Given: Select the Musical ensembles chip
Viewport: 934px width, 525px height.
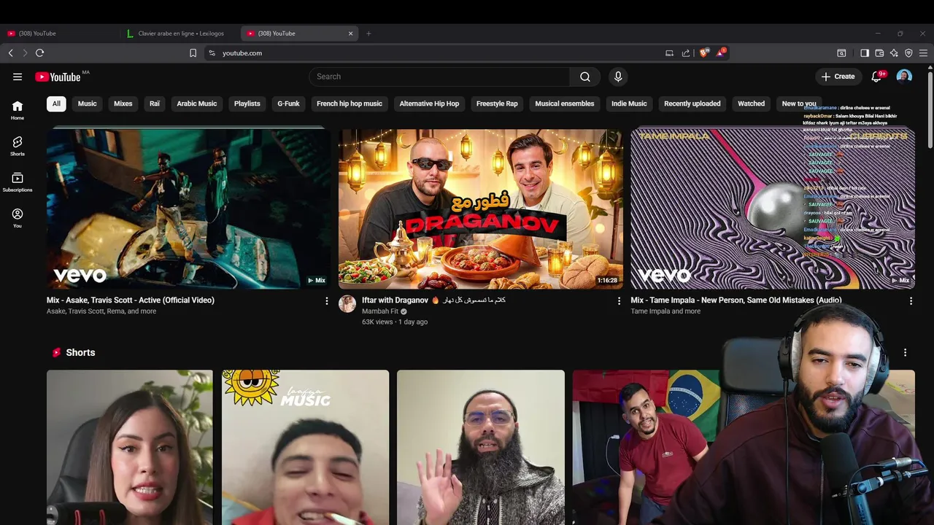Looking at the screenshot, I should click(565, 104).
